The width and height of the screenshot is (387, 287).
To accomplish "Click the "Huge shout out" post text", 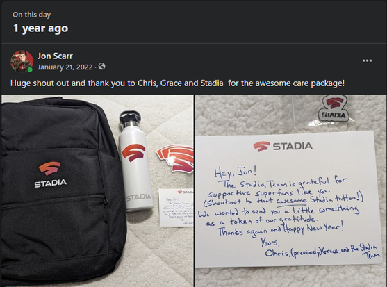I will click(177, 83).
